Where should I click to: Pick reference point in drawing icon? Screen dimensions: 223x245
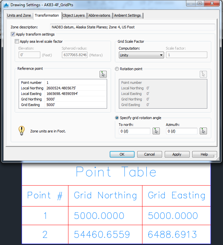(103, 74)
